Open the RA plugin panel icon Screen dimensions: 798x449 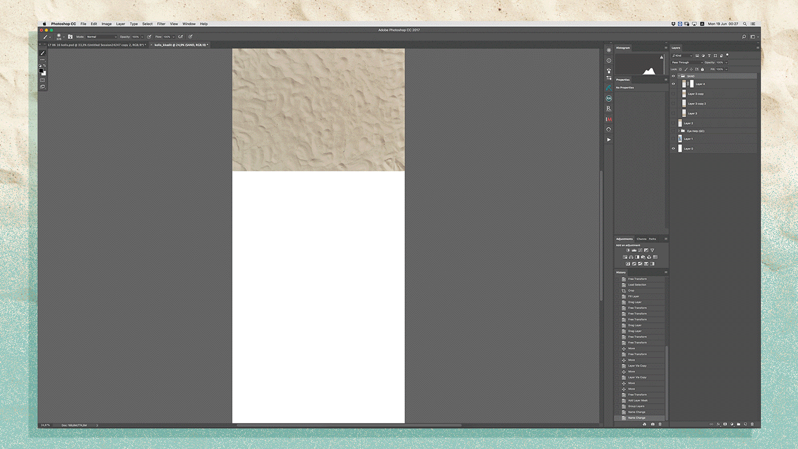(x=609, y=98)
